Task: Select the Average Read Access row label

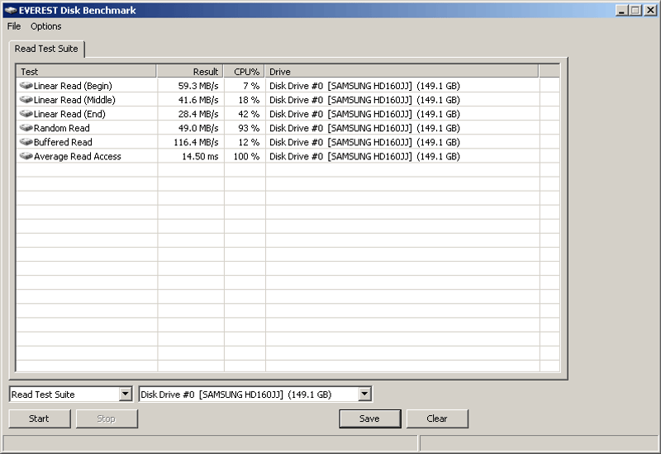Action: [77, 156]
